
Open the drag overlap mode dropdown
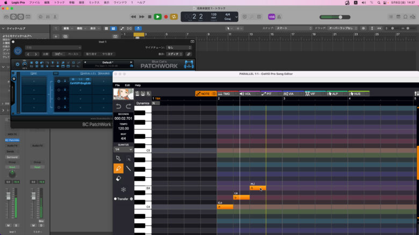(343, 28)
